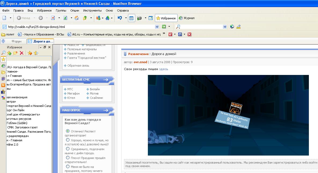The width and height of the screenshot is (318, 173).
Task: Click the highlighter icon beside search box
Action: pyautogui.click(x=238, y=27)
